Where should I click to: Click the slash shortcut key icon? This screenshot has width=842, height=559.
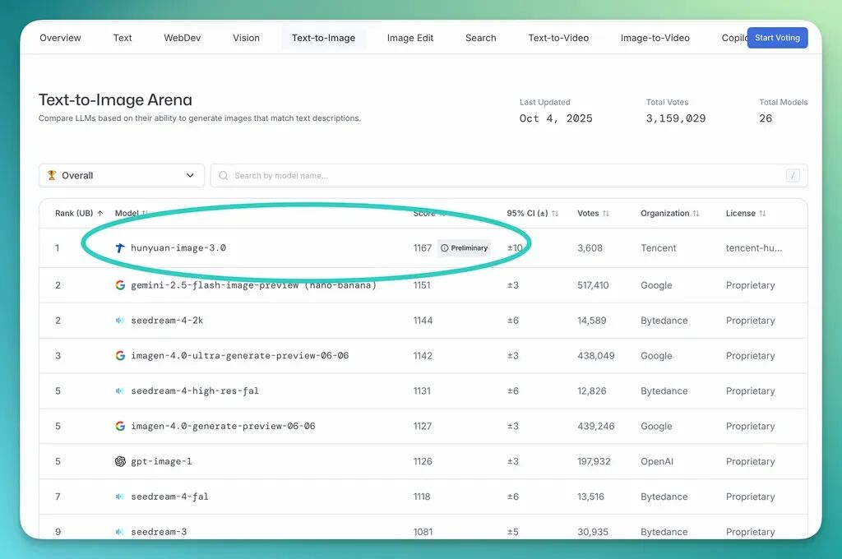[793, 175]
